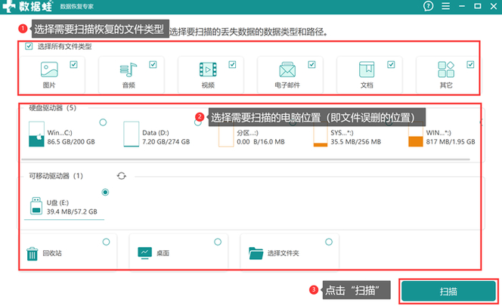
Task: Click the 扫描 scan button
Action: click(x=448, y=292)
